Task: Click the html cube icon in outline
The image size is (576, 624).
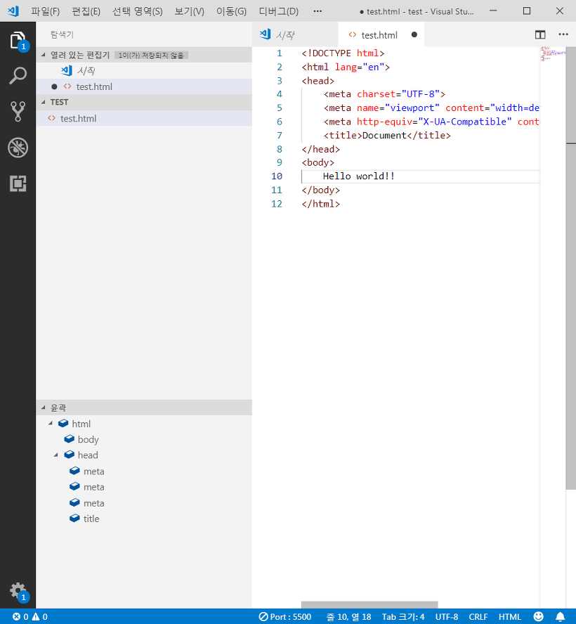Action: tap(63, 424)
